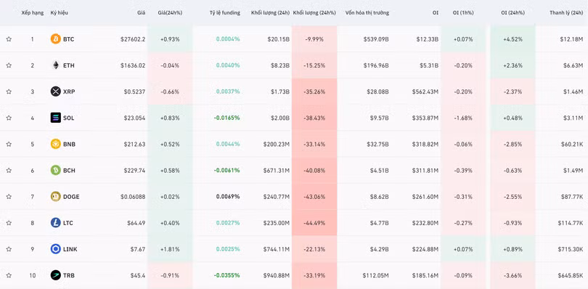Screen dimensions: 588x289
Task: Favorite BTC with its star
Action: tap(9, 39)
